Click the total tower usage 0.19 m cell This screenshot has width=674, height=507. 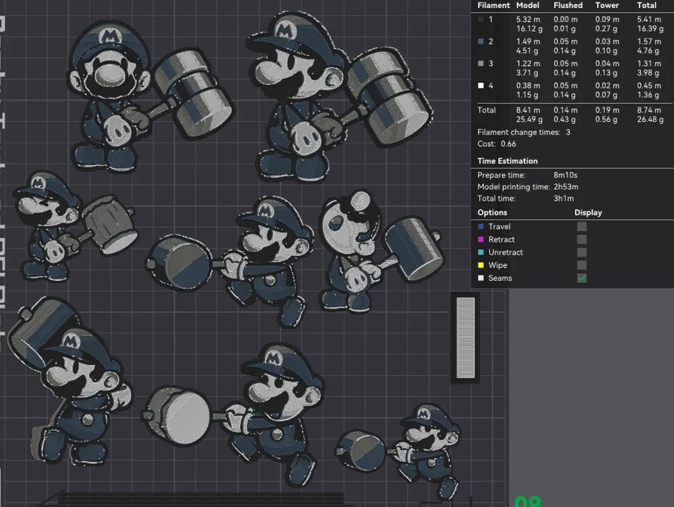tap(607, 110)
